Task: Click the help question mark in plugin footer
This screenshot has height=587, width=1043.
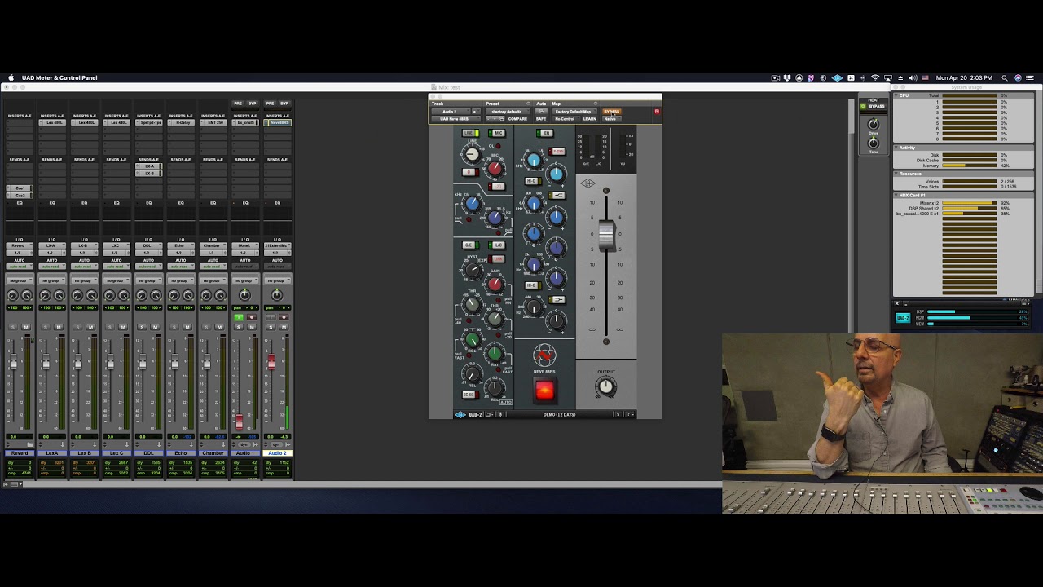Action: click(629, 414)
